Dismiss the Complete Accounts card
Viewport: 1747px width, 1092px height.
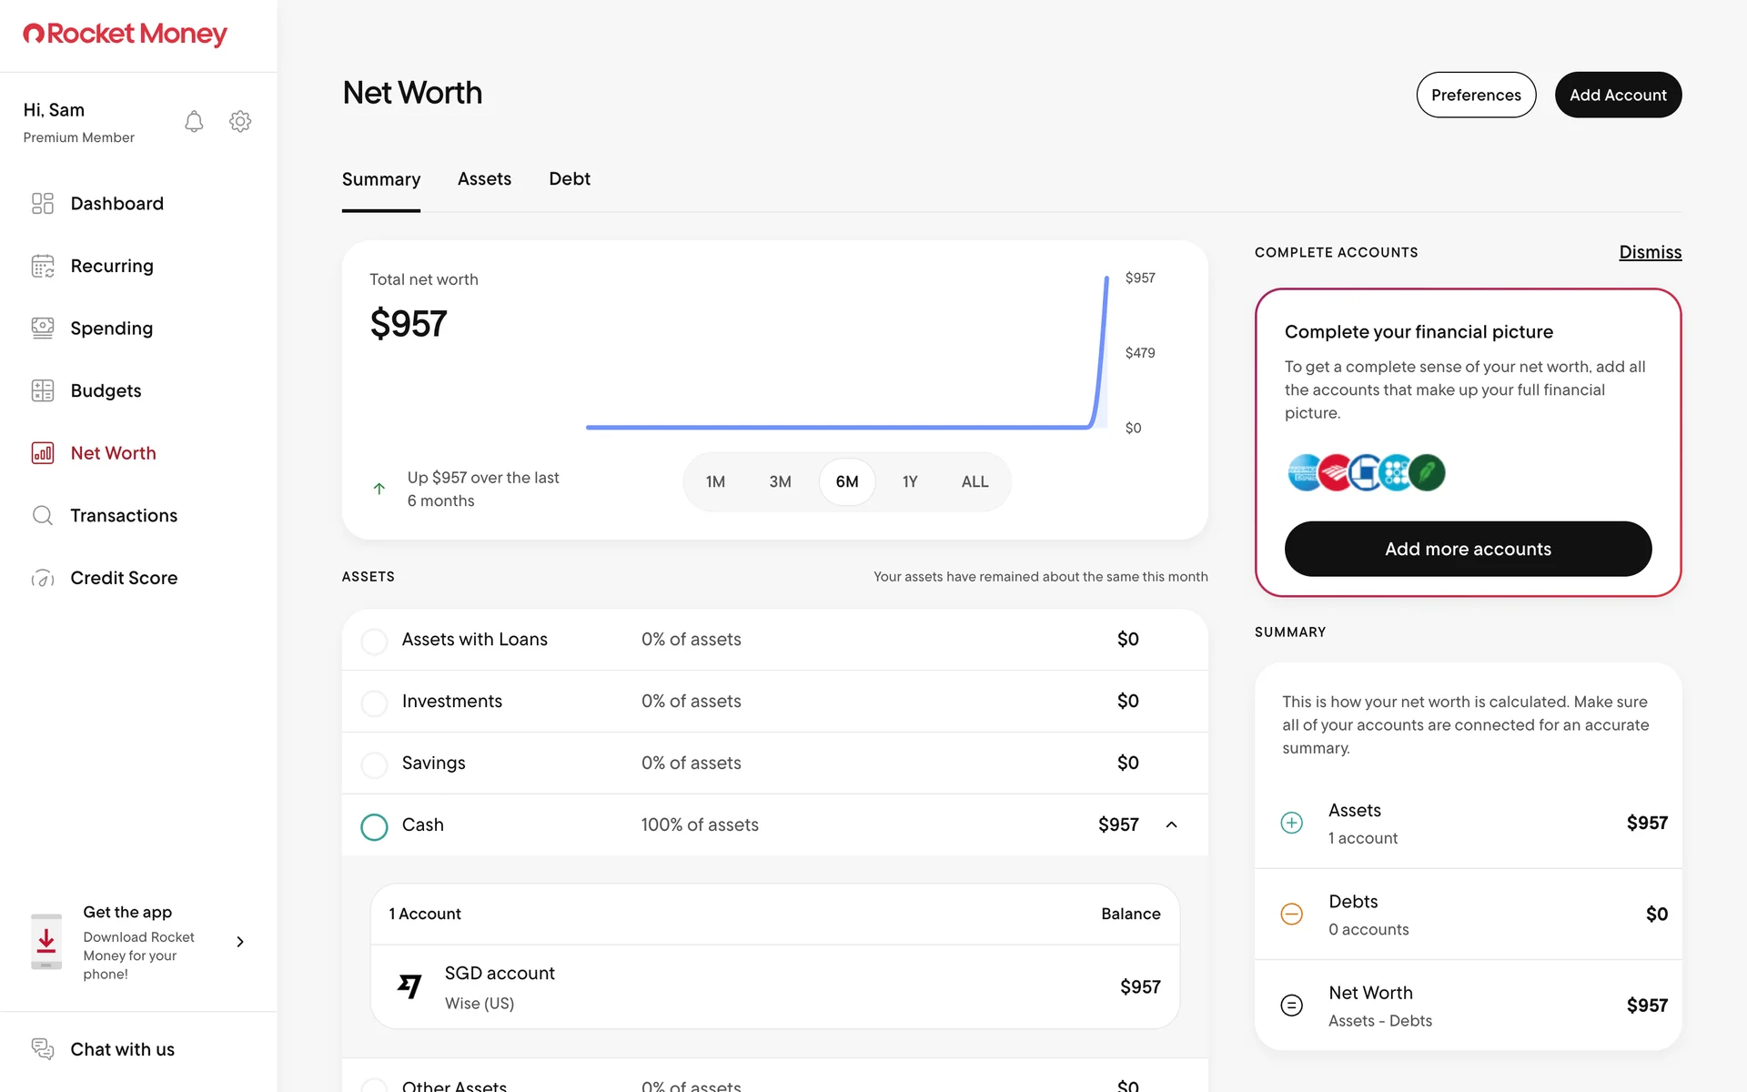(x=1650, y=252)
